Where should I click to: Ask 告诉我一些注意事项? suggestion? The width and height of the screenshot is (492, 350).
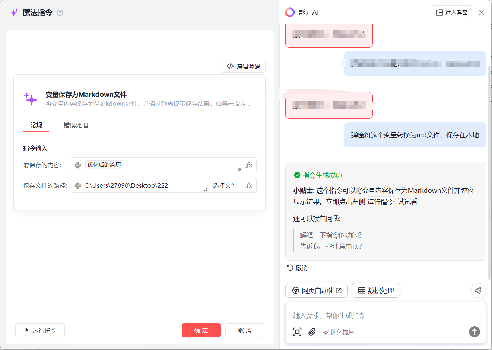pyautogui.click(x=331, y=246)
